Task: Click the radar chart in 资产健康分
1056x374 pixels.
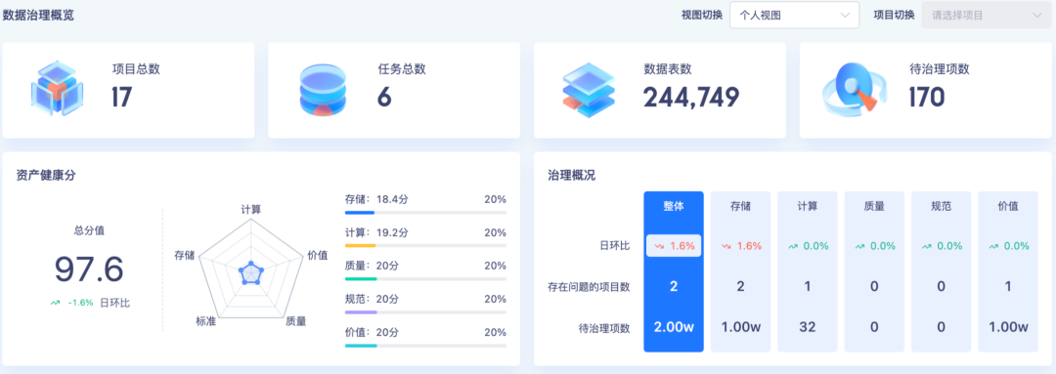Action: (x=251, y=270)
